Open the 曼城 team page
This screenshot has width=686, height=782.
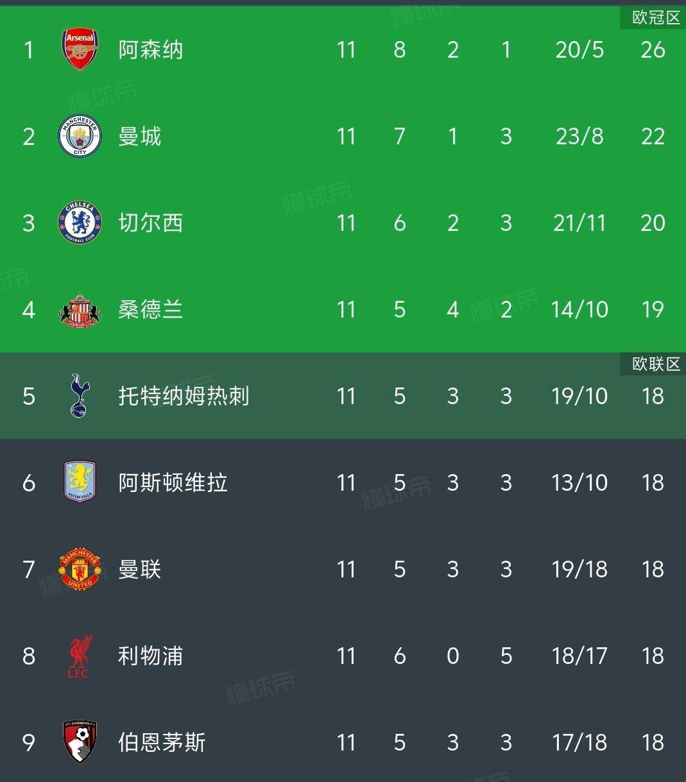pyautogui.click(x=140, y=136)
